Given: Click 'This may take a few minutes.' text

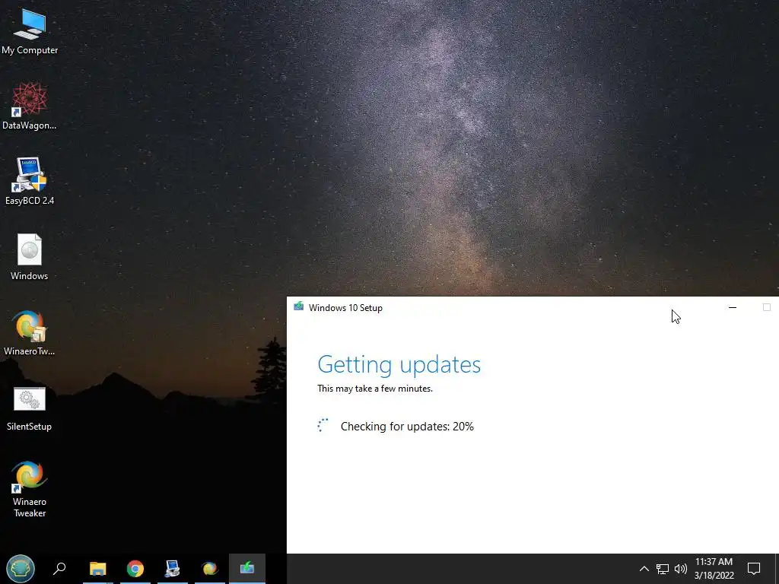Looking at the screenshot, I should pyautogui.click(x=375, y=389).
